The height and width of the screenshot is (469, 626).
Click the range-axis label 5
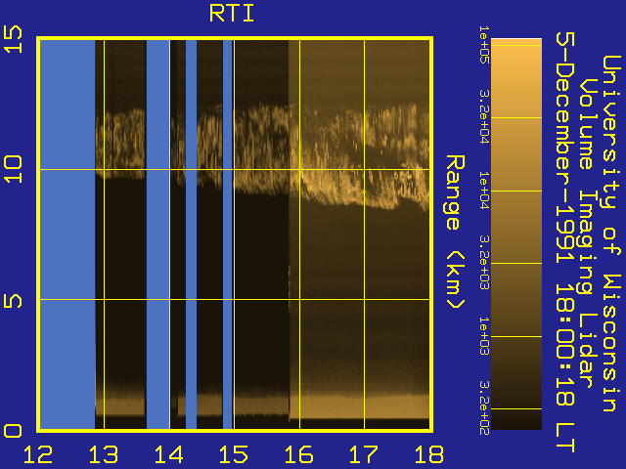pyautogui.click(x=13, y=301)
